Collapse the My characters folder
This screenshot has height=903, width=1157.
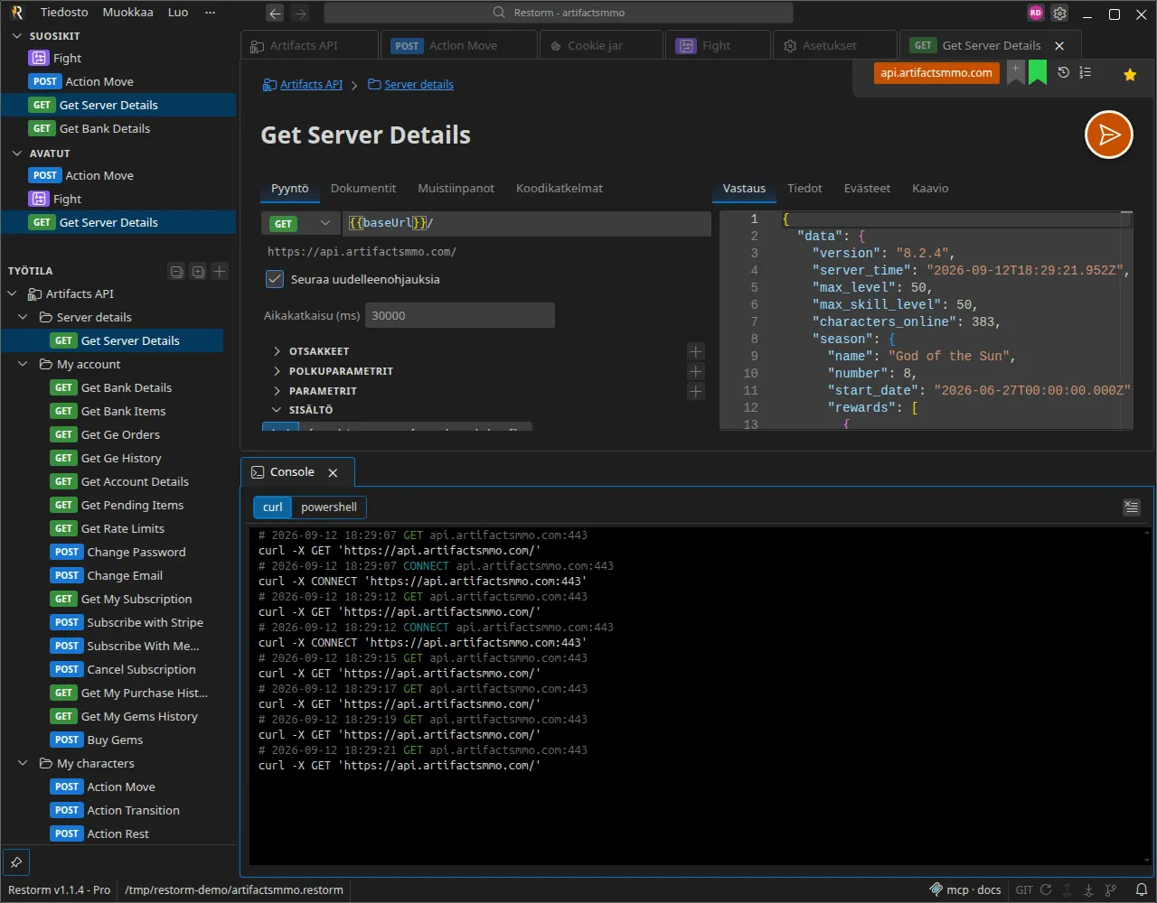click(x=24, y=764)
